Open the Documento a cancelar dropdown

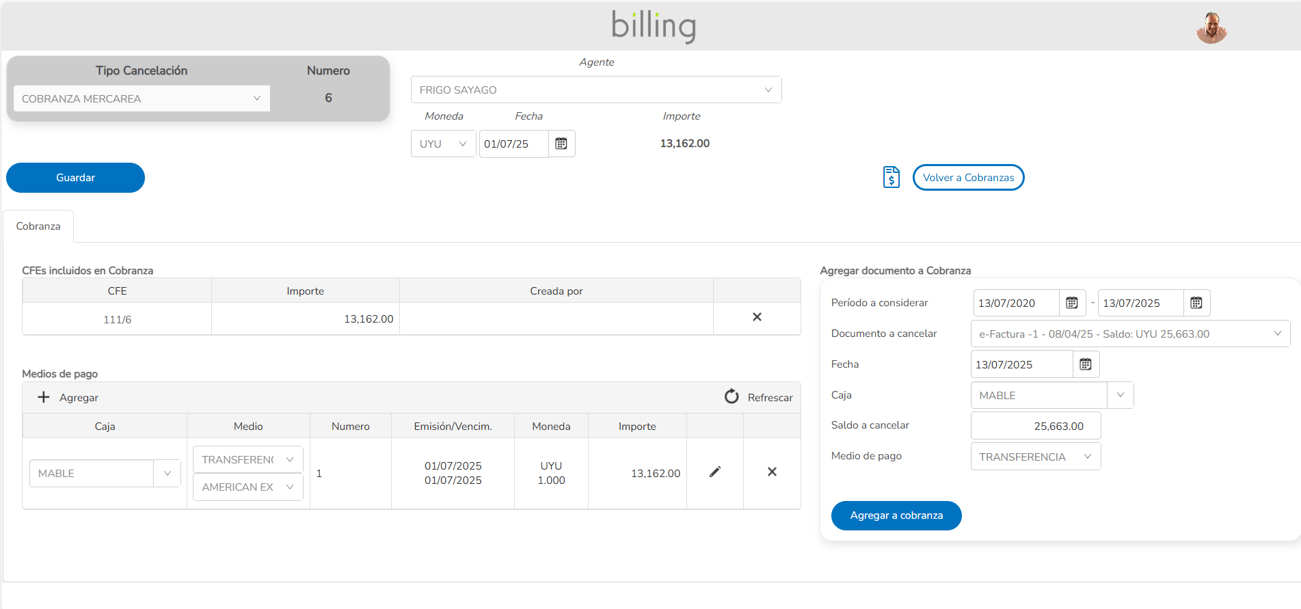[1129, 334]
